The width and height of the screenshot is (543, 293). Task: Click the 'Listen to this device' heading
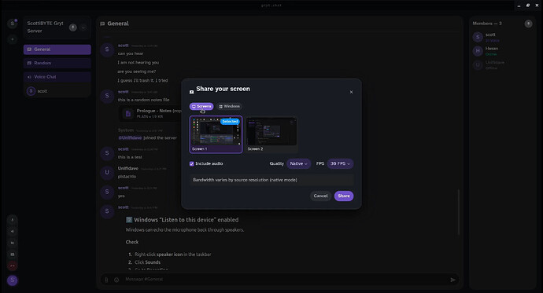[186, 220]
